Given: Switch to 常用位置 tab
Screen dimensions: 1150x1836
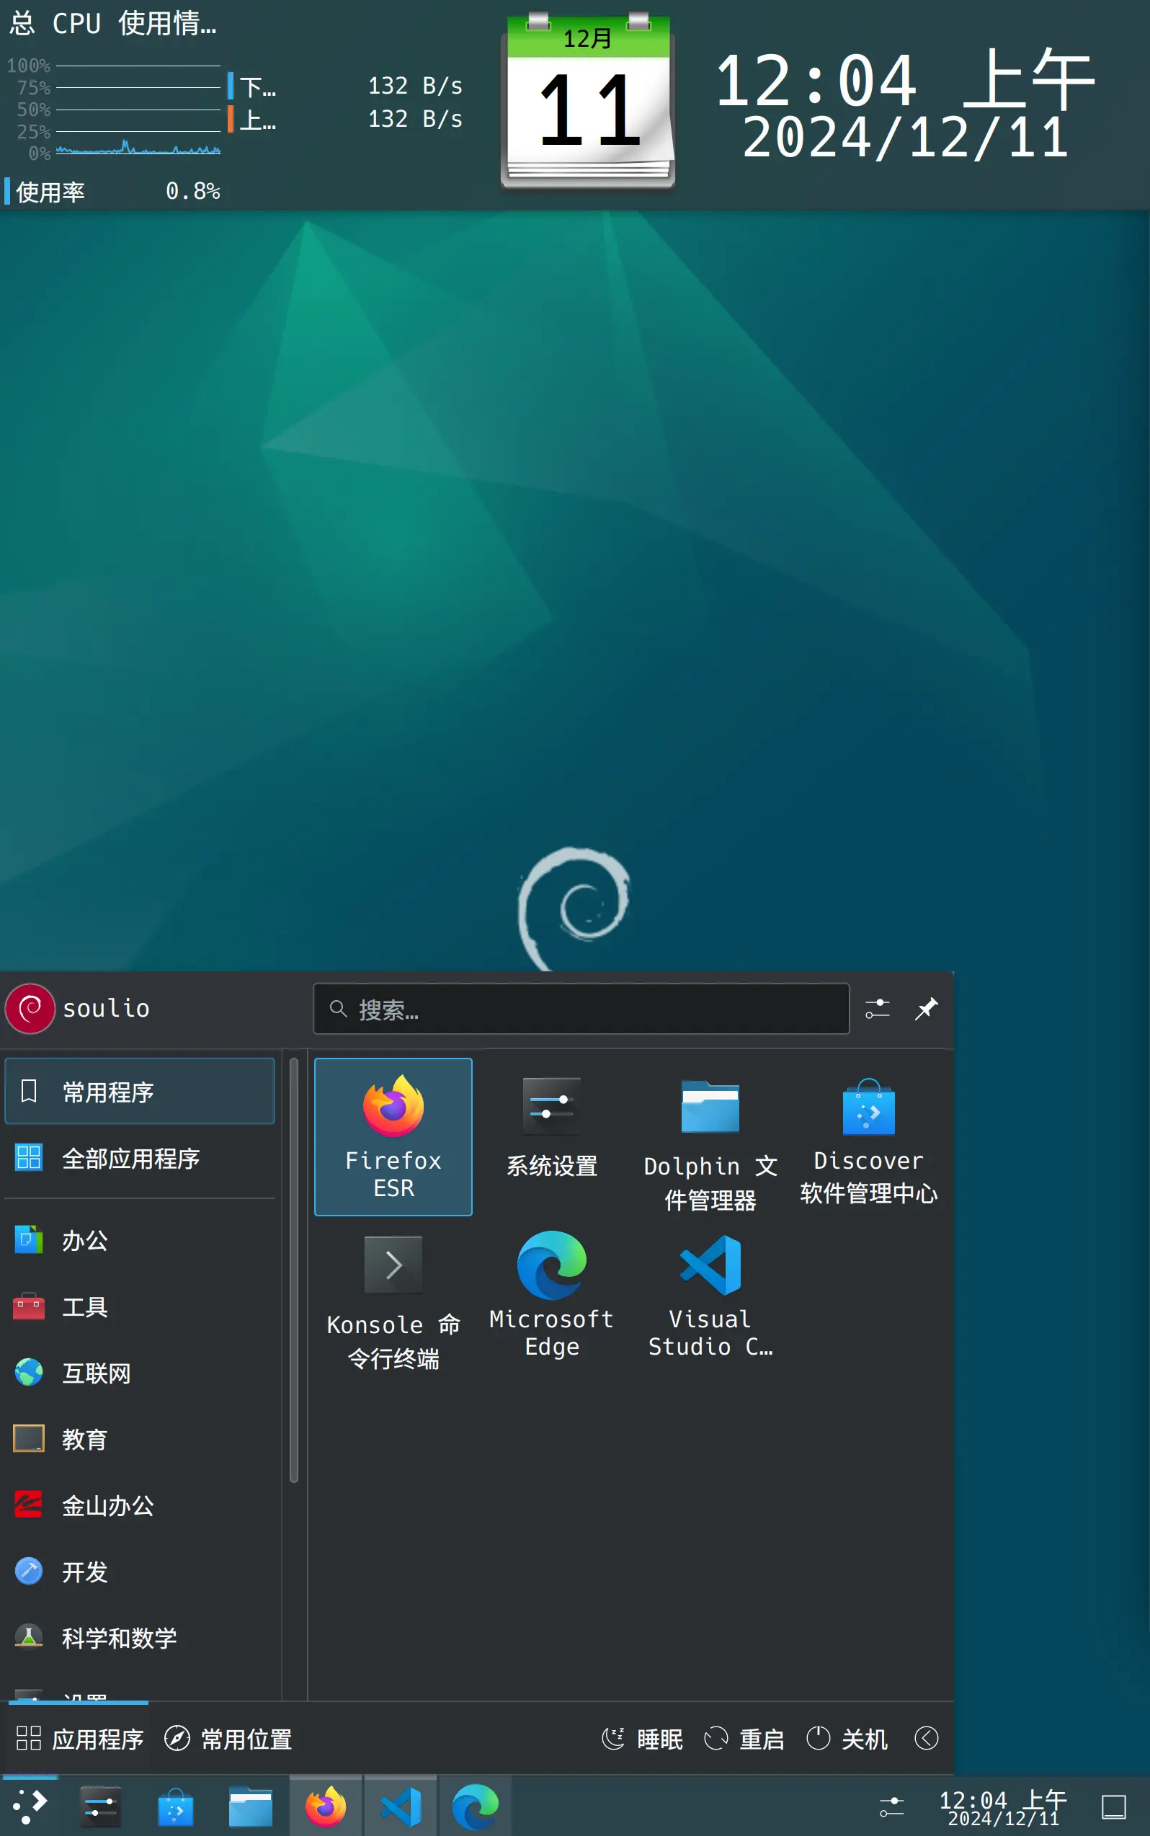Looking at the screenshot, I should (x=229, y=1739).
